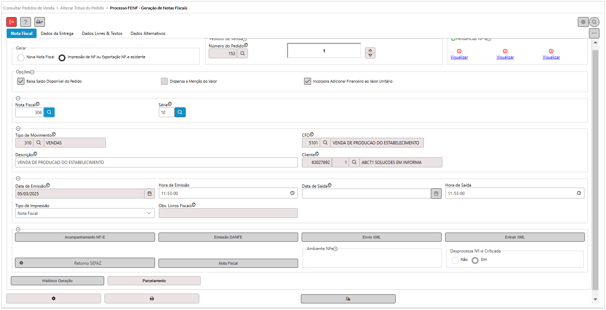
Task: Open the Data de Emissão calendar icon
Action: [x=149, y=194]
